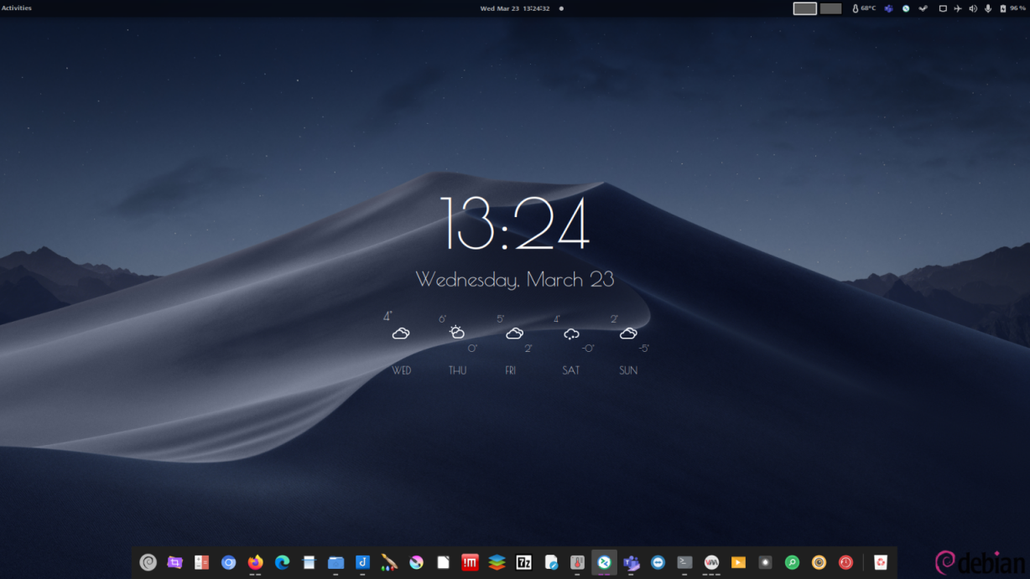Image resolution: width=1030 pixels, height=579 pixels.
Task: Open the 7-Zip archive manager
Action: (x=523, y=562)
